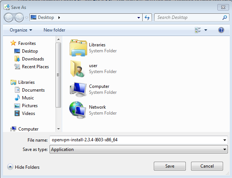Open the address bar history dropdown
Screen dimensions: 232x178
pos(139,18)
